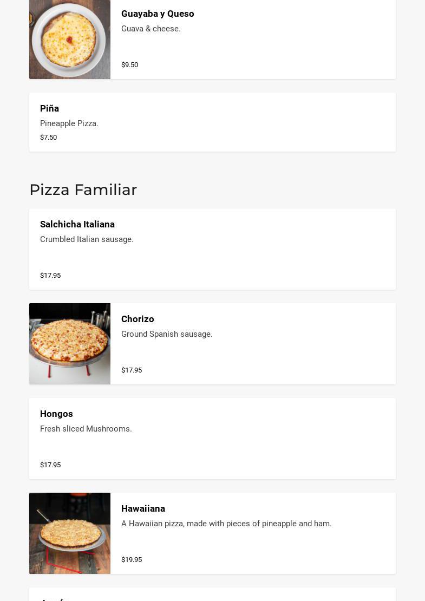425x601 pixels.
Task: Click the Chorizo pizza thumbnail image
Action: (69, 344)
